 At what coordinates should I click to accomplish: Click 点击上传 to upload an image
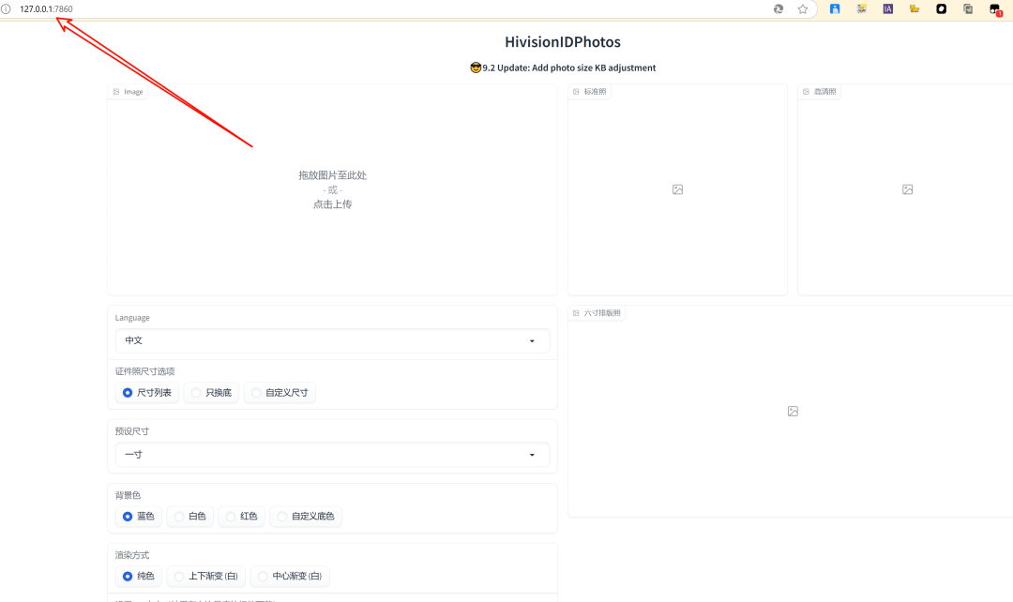point(333,204)
